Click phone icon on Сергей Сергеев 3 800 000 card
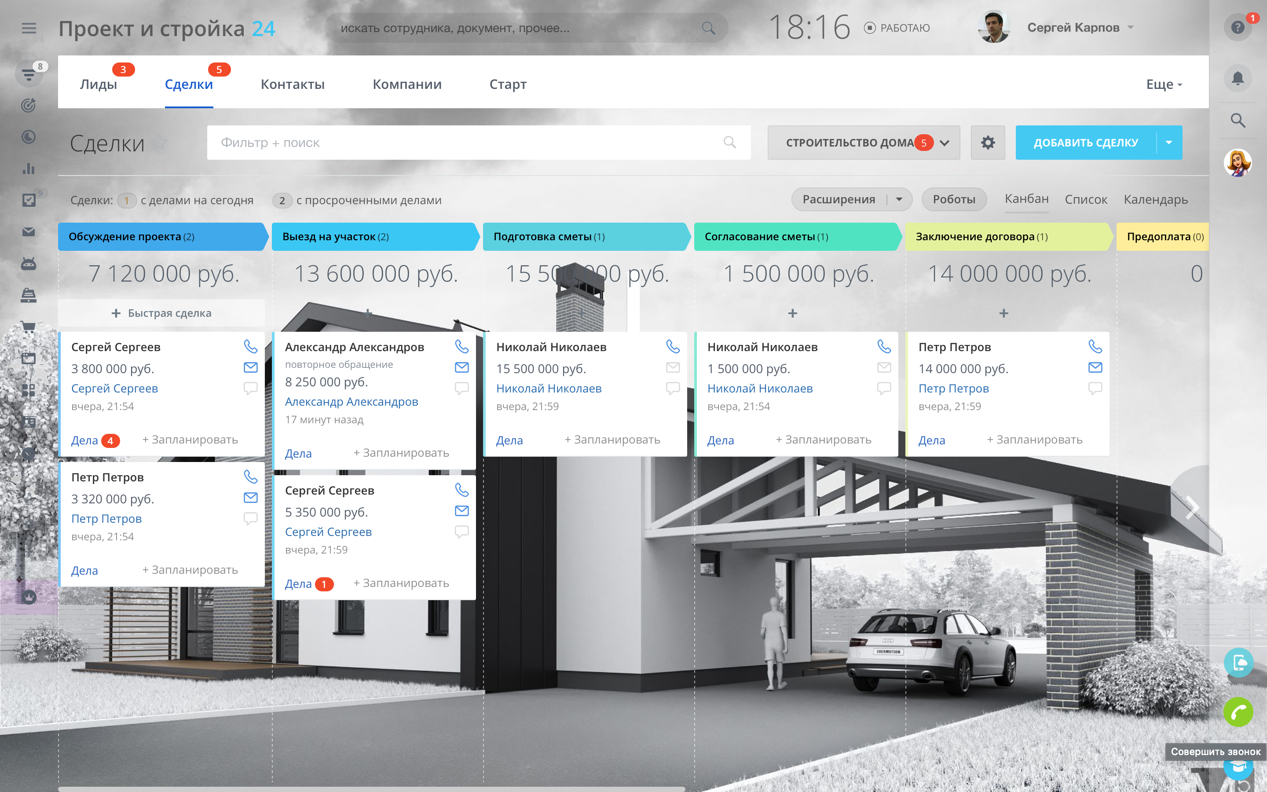Image resolution: width=1267 pixels, height=792 pixels. (x=250, y=346)
